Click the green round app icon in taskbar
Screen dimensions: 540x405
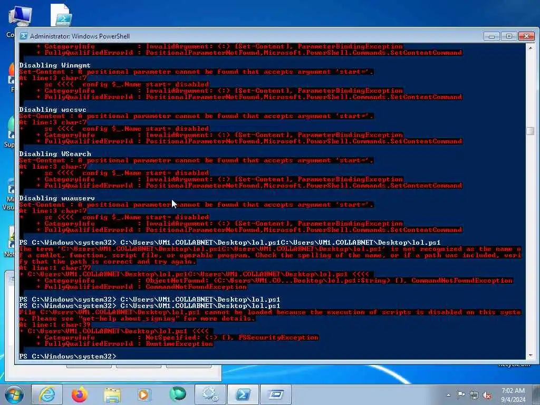click(x=178, y=394)
